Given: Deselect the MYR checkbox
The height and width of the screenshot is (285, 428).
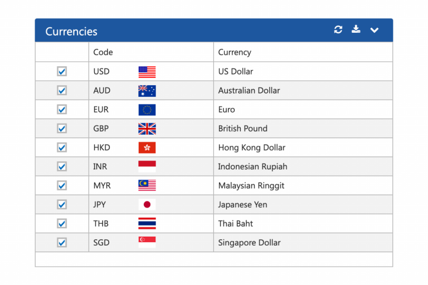Looking at the screenshot, I should tap(62, 185).
